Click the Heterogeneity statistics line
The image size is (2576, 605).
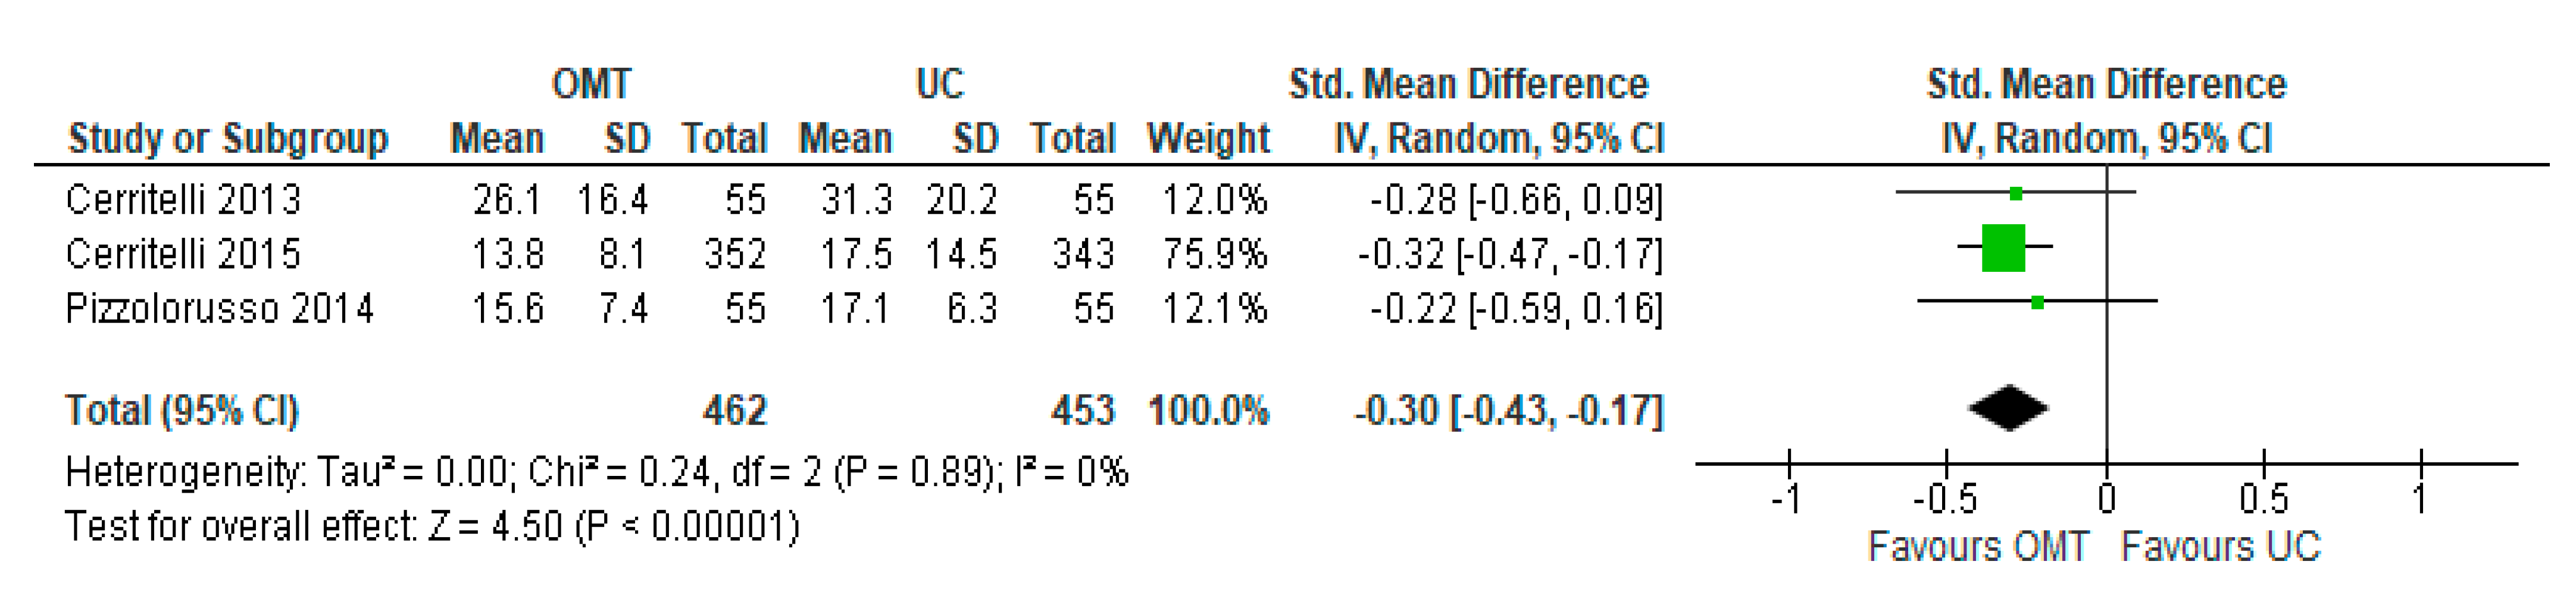[x=596, y=472]
